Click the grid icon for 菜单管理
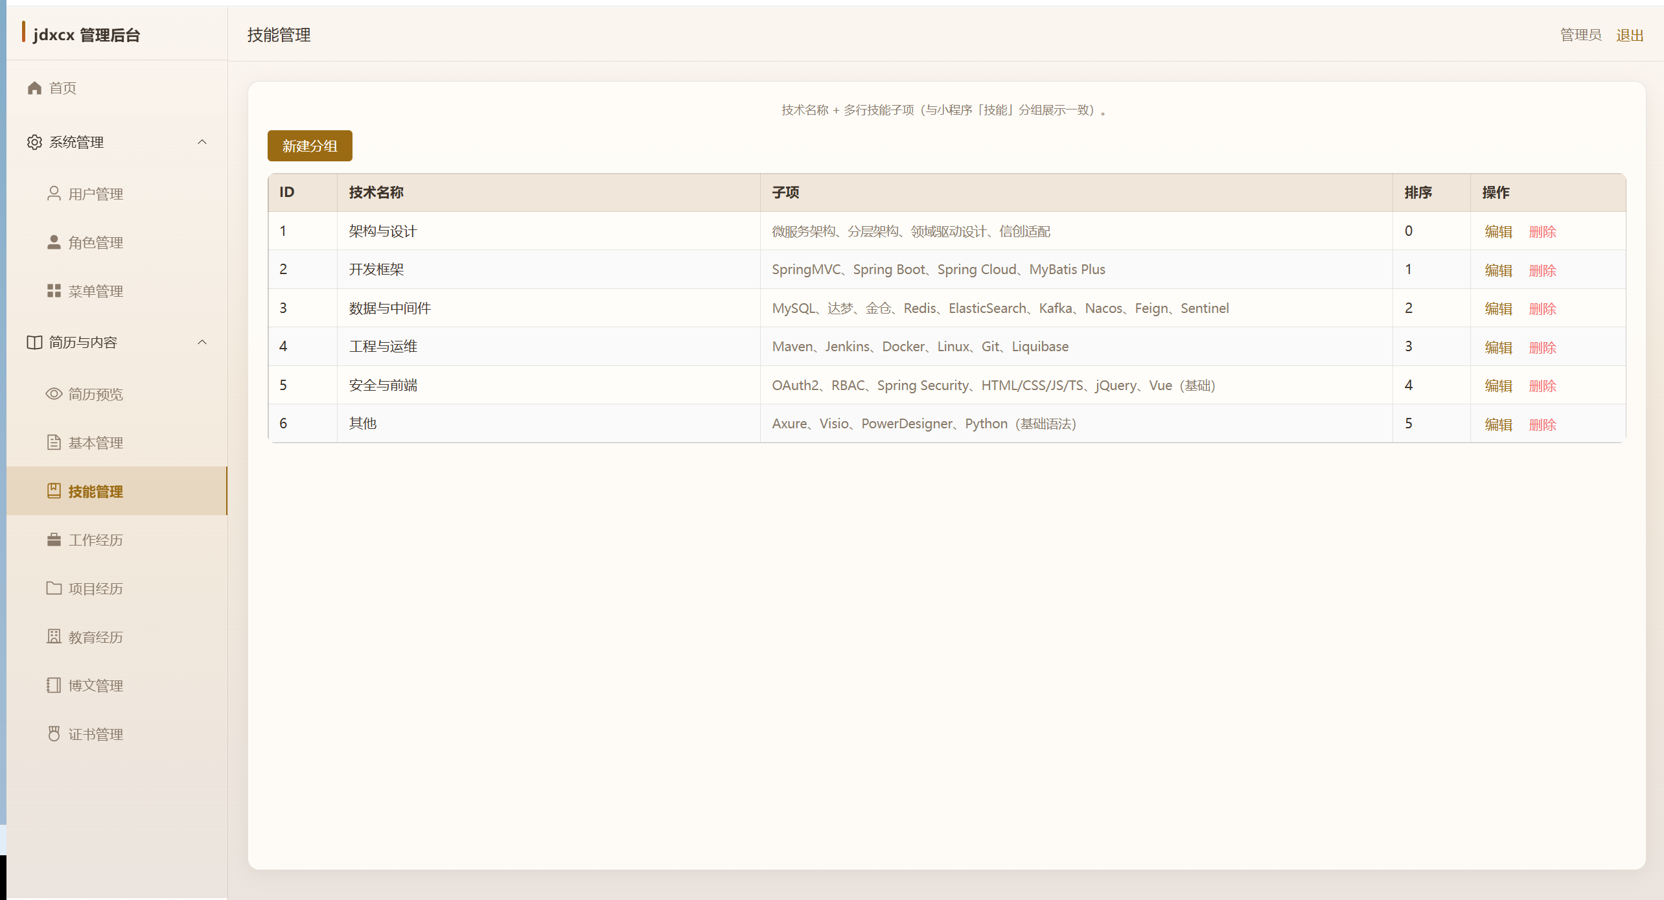1664x900 pixels. (x=54, y=292)
